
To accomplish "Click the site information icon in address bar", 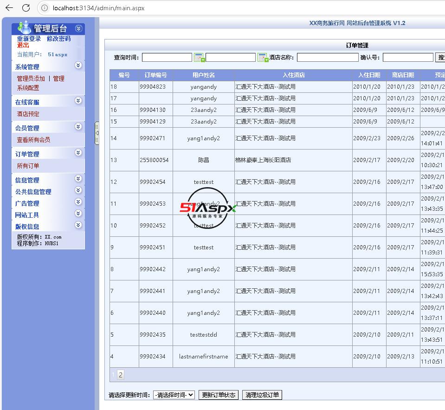I will coord(44,8).
